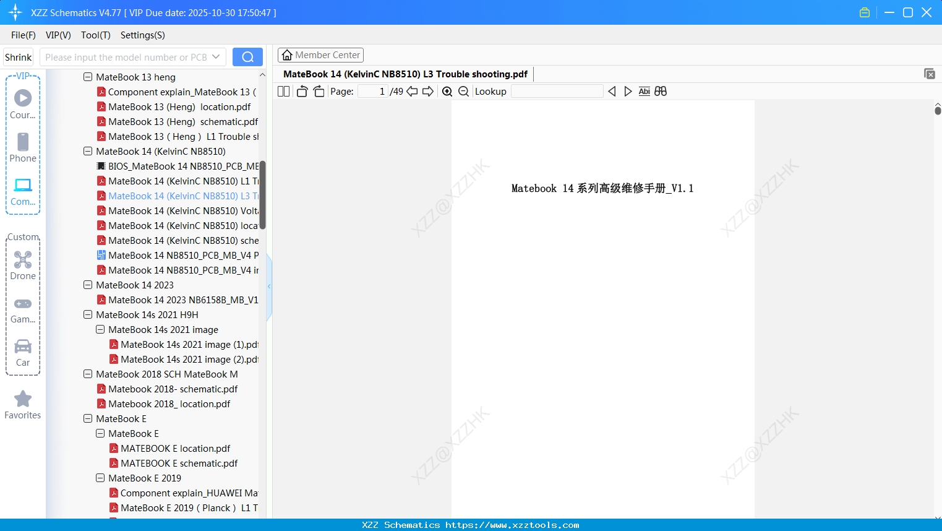Open the File(F) menu
This screenshot has height=531, width=942.
click(24, 35)
